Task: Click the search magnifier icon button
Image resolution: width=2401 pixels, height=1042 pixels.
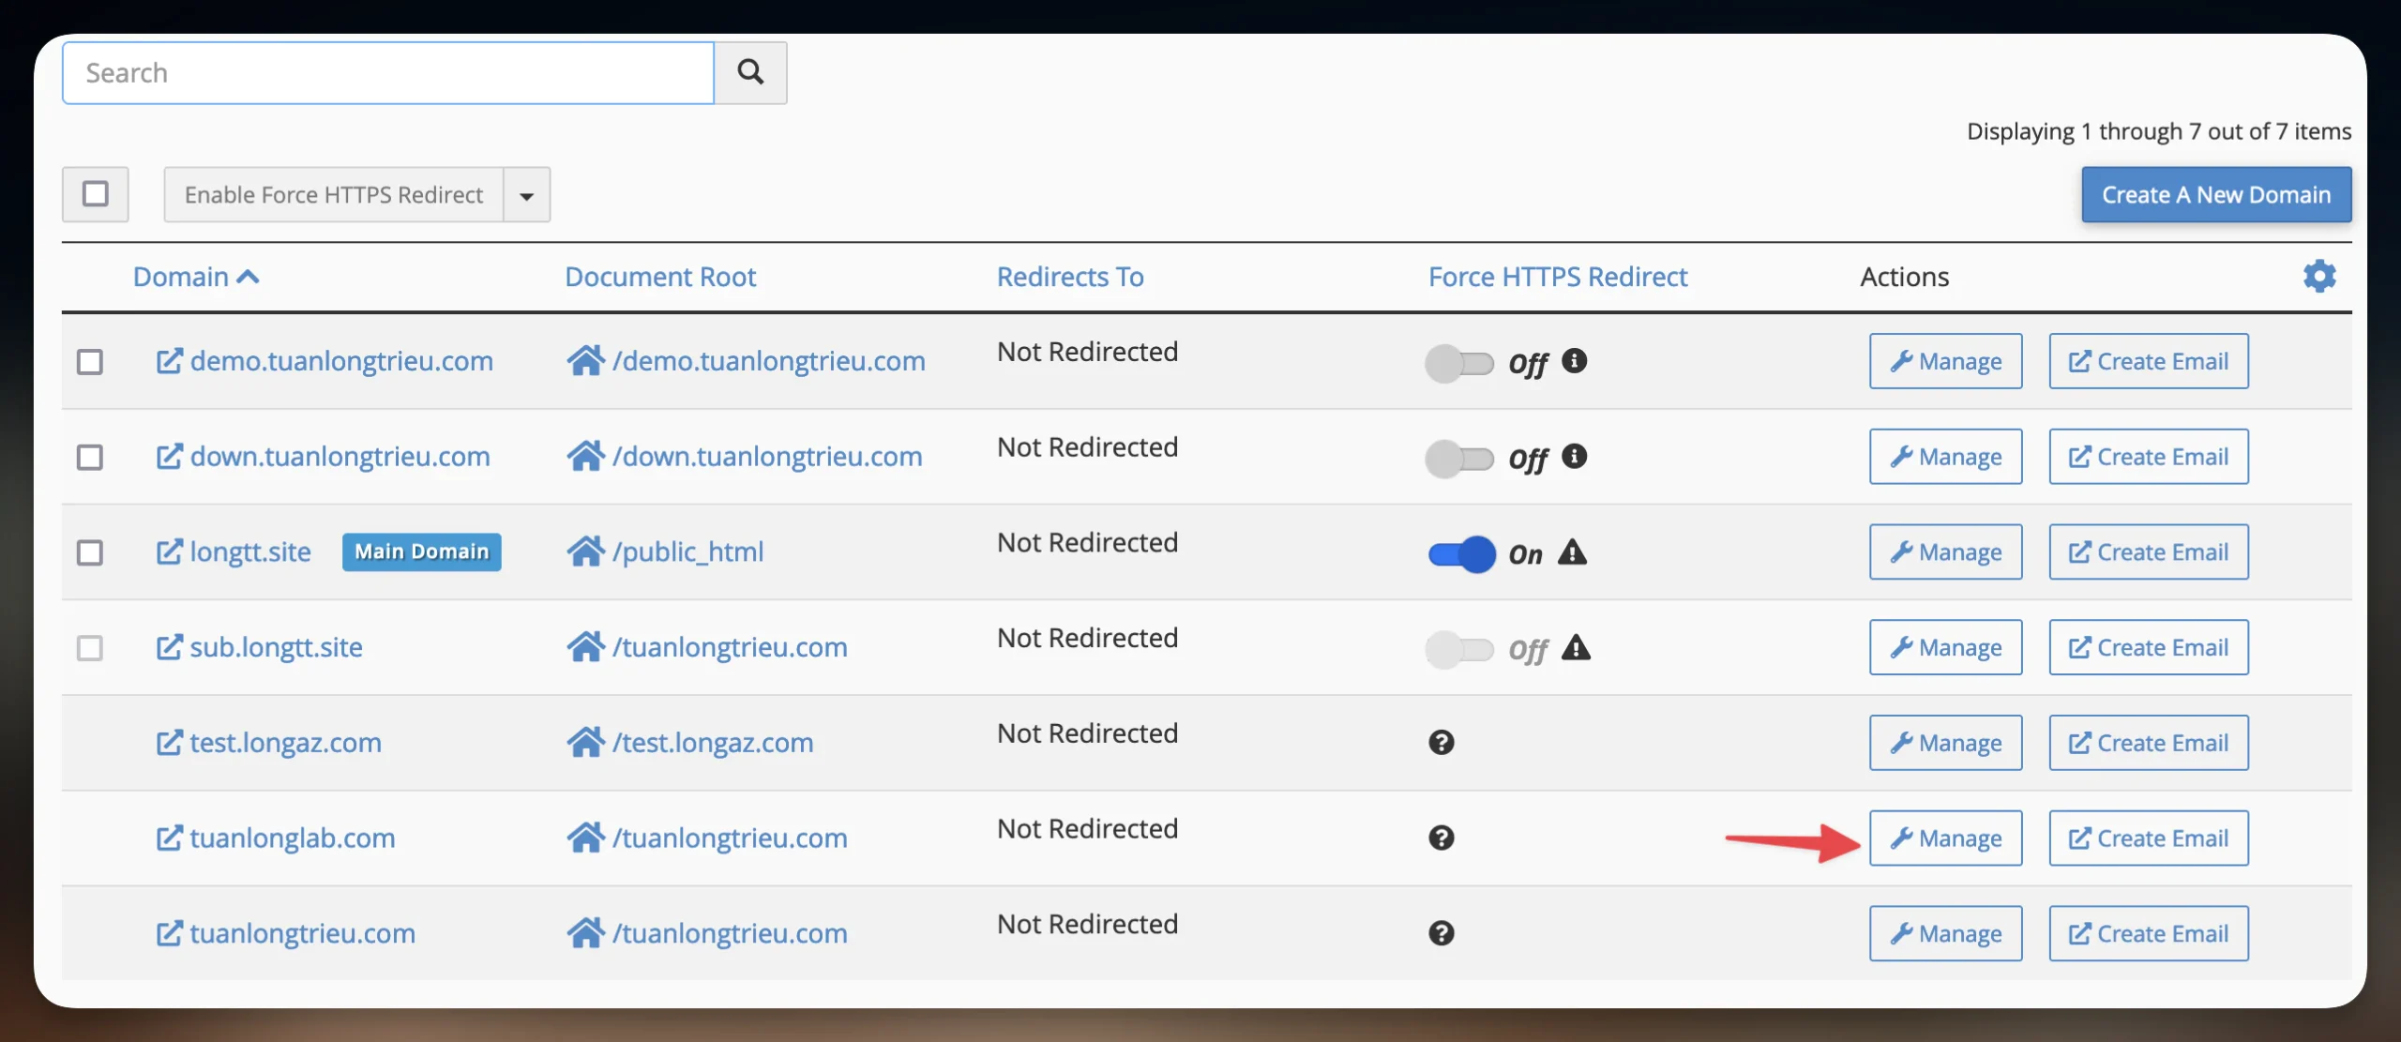Action: (750, 72)
